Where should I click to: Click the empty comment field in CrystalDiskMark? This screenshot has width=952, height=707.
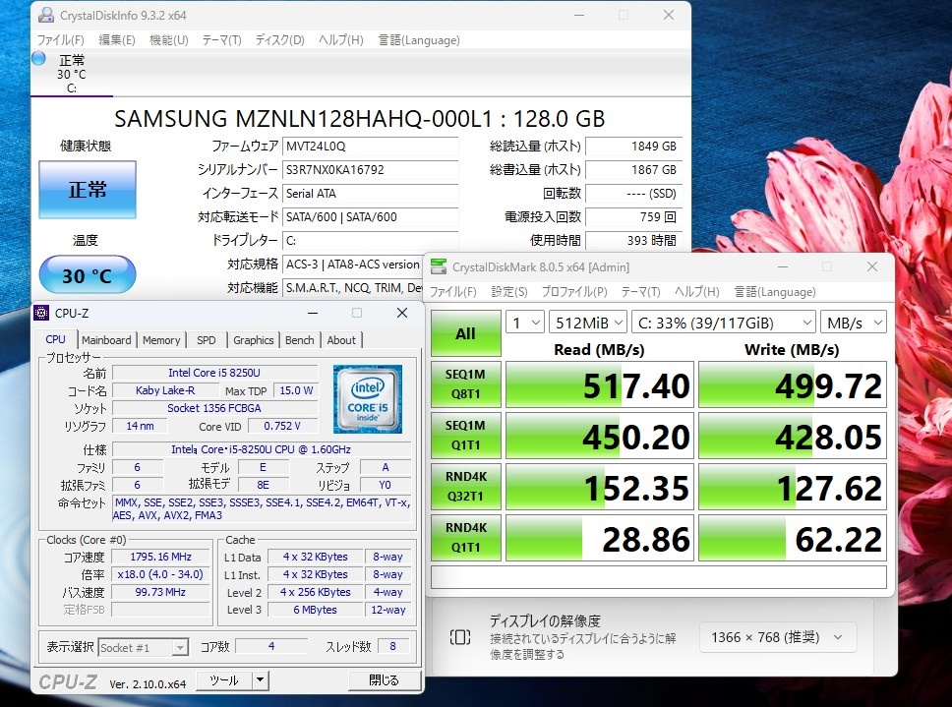pyautogui.click(x=659, y=576)
